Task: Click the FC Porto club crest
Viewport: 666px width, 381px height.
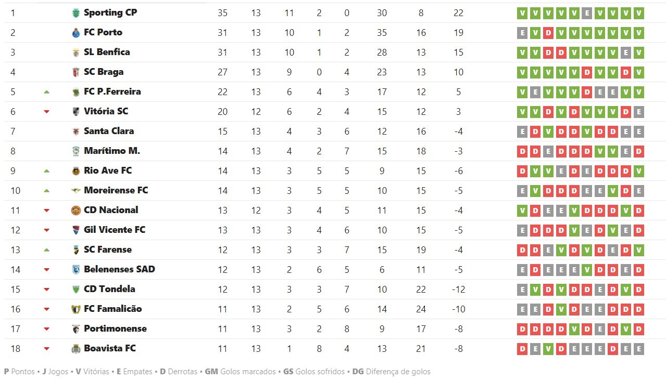Action: [77, 33]
